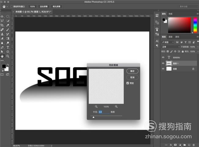Select the Ellipse shape tool
The height and width of the screenshot is (147, 199).
8,52
